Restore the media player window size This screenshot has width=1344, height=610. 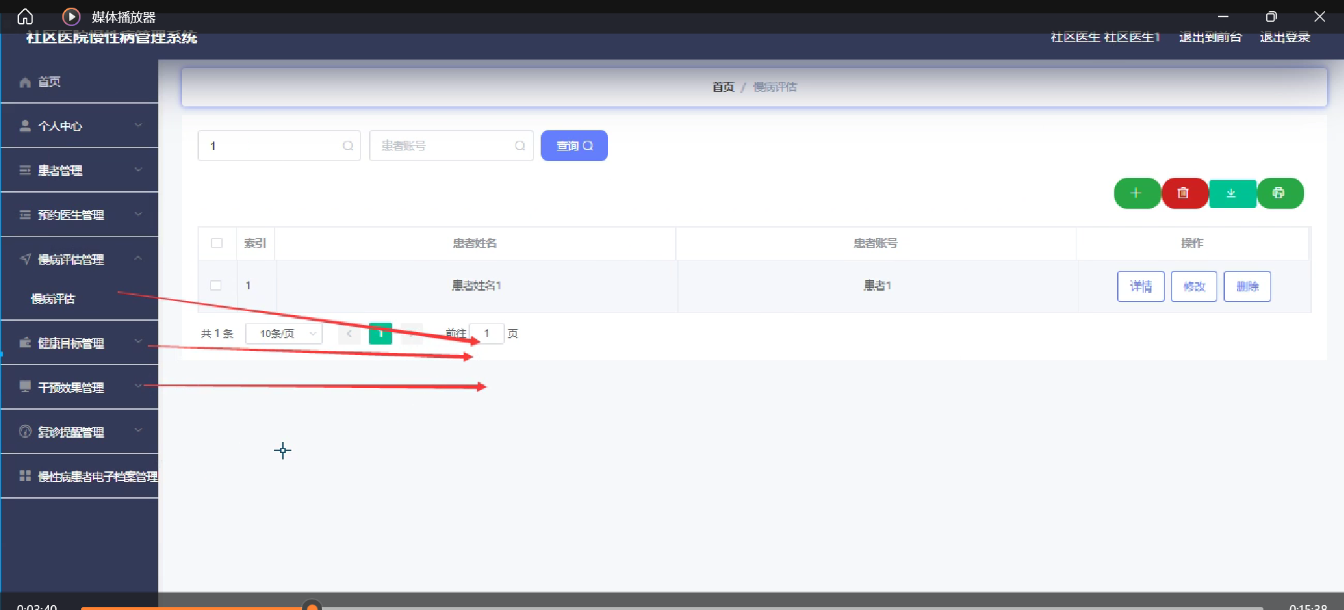pos(1271,17)
